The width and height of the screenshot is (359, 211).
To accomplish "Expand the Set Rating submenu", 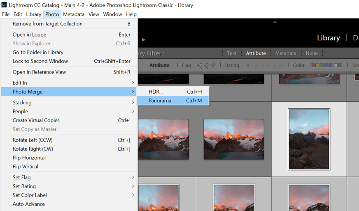I will (69, 186).
